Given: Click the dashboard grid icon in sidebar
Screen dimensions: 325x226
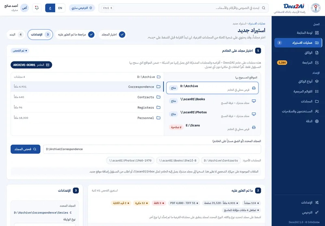Looking at the screenshot, I should tap(317, 33).
